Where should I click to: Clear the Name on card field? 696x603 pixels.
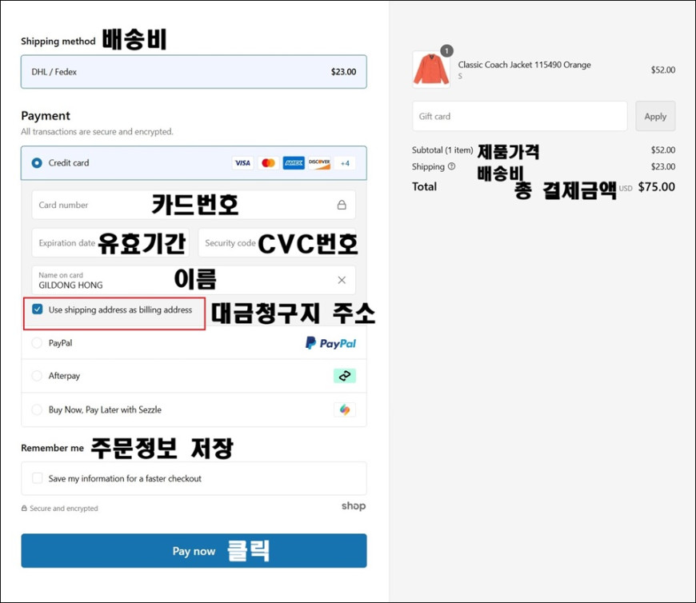[342, 280]
